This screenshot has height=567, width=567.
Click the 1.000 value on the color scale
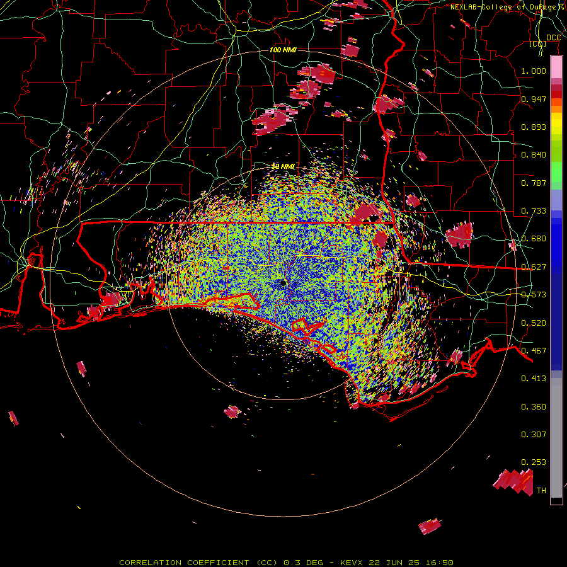(534, 71)
